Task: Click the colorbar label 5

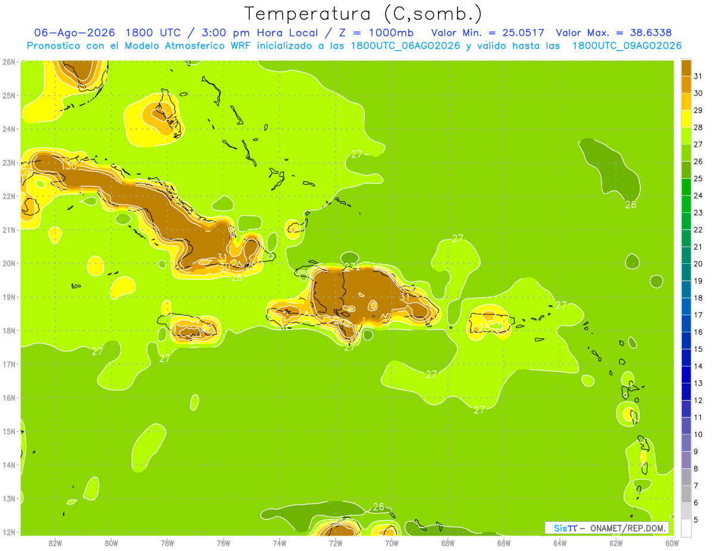Action: pyautogui.click(x=697, y=520)
